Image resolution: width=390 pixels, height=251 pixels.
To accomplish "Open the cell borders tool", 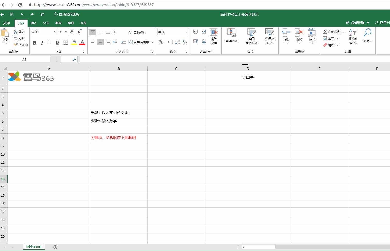I will [66, 43].
